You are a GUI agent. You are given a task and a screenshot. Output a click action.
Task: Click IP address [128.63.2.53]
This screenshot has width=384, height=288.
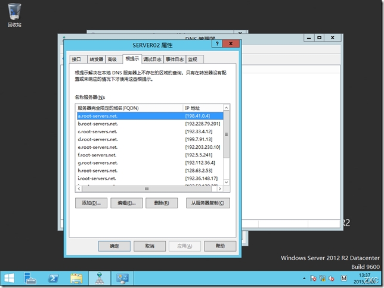[199, 171]
